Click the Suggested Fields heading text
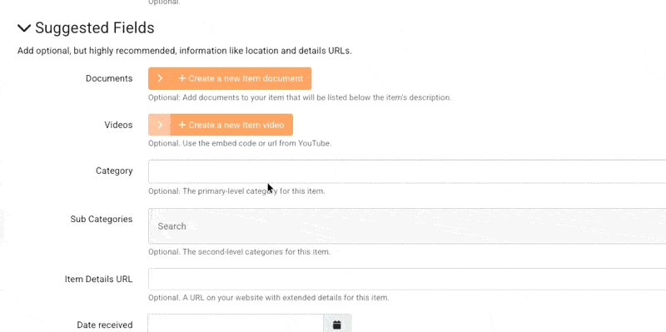This screenshot has height=332, width=666. 95,28
